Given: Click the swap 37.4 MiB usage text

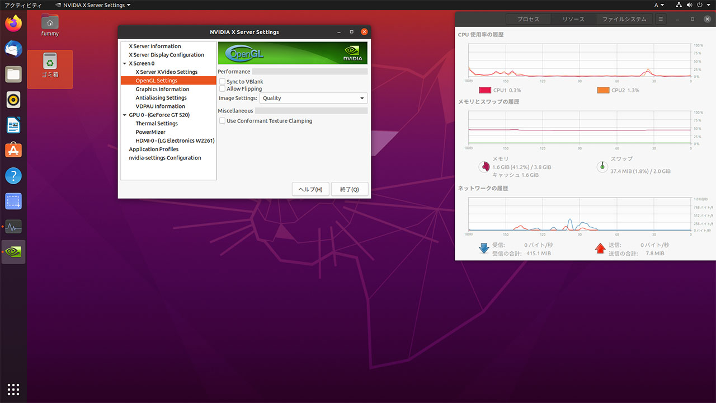Looking at the screenshot, I should [640, 171].
